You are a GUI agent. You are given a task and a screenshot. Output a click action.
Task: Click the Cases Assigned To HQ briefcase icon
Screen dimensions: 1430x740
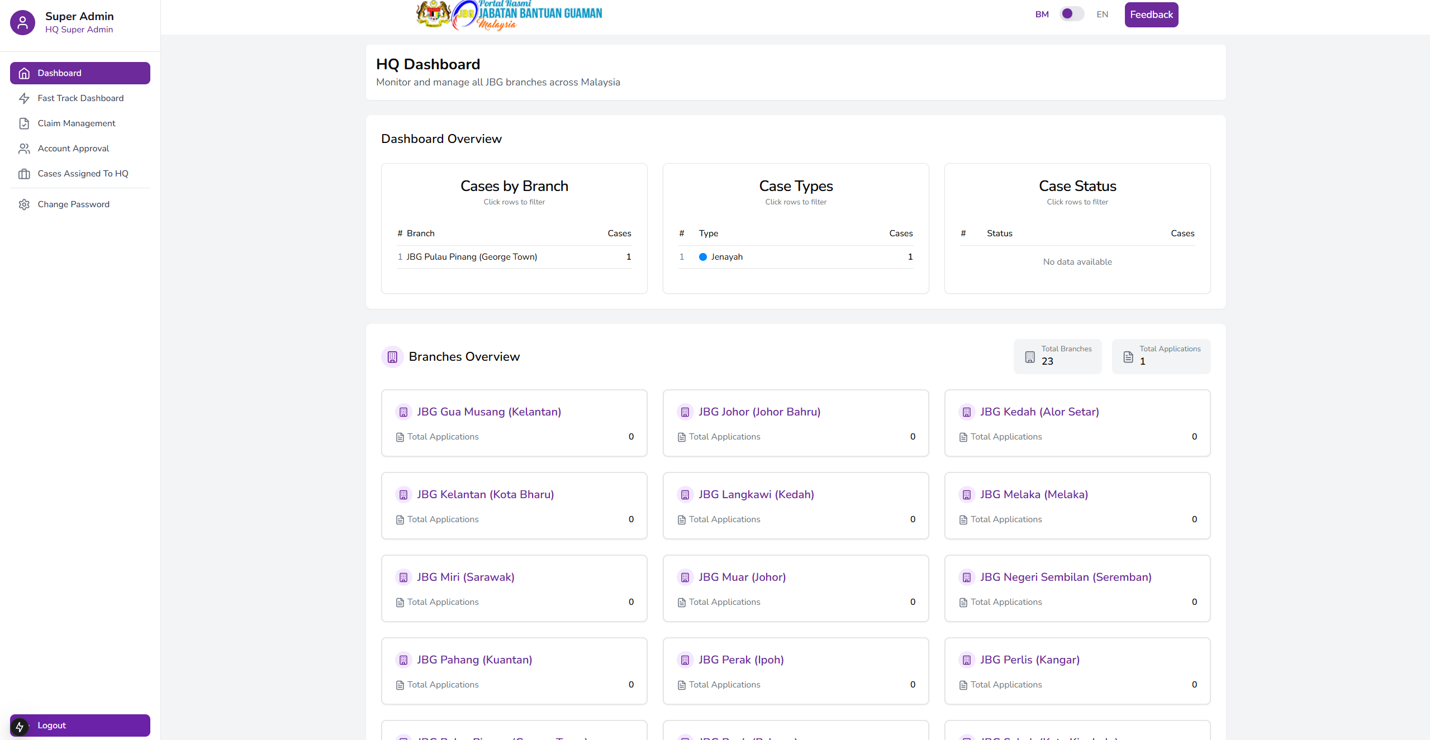(24, 174)
